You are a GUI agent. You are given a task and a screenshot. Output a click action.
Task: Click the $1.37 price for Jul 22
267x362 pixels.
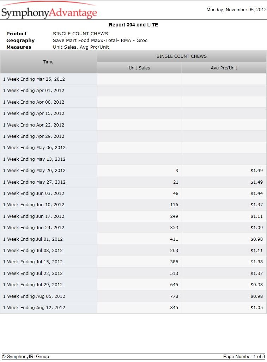tap(257, 273)
